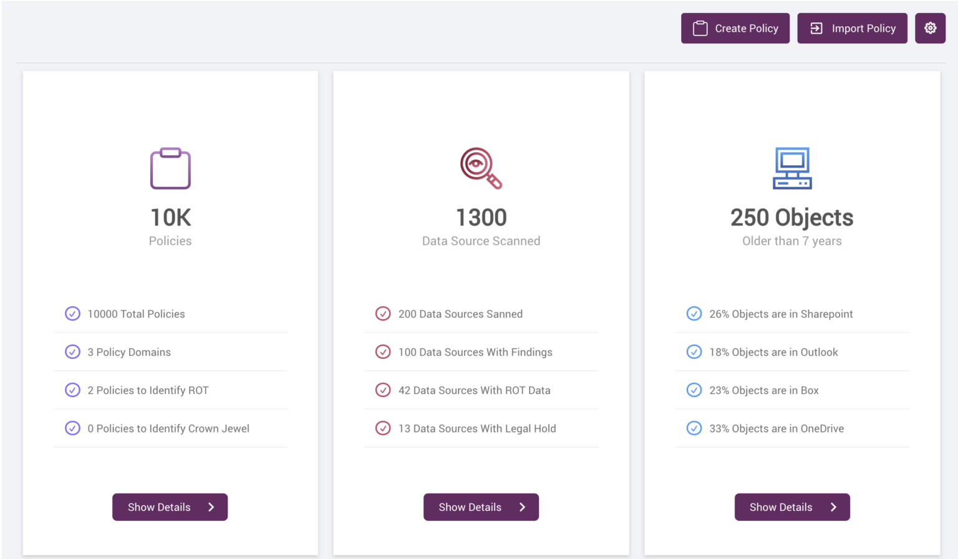Select the 13 Data Sources With Legal Hold row

point(477,428)
